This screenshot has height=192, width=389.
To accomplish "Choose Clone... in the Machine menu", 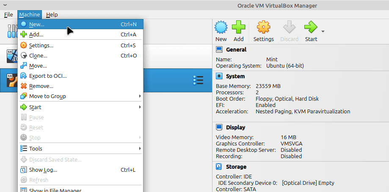I will [x=80, y=56].
